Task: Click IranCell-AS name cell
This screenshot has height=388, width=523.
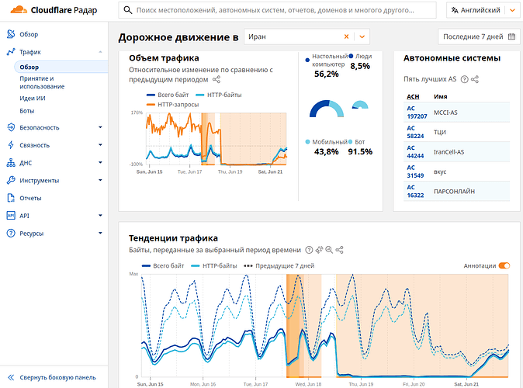Action: pos(449,152)
